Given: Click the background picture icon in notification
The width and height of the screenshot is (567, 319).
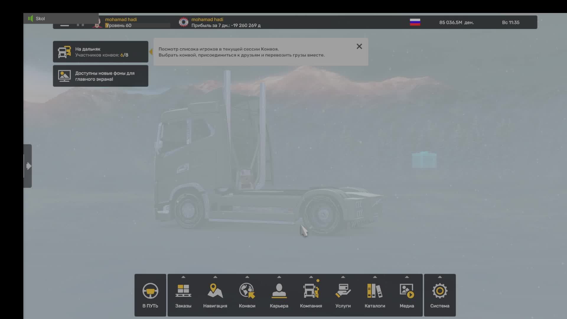Looking at the screenshot, I should pyautogui.click(x=64, y=76).
